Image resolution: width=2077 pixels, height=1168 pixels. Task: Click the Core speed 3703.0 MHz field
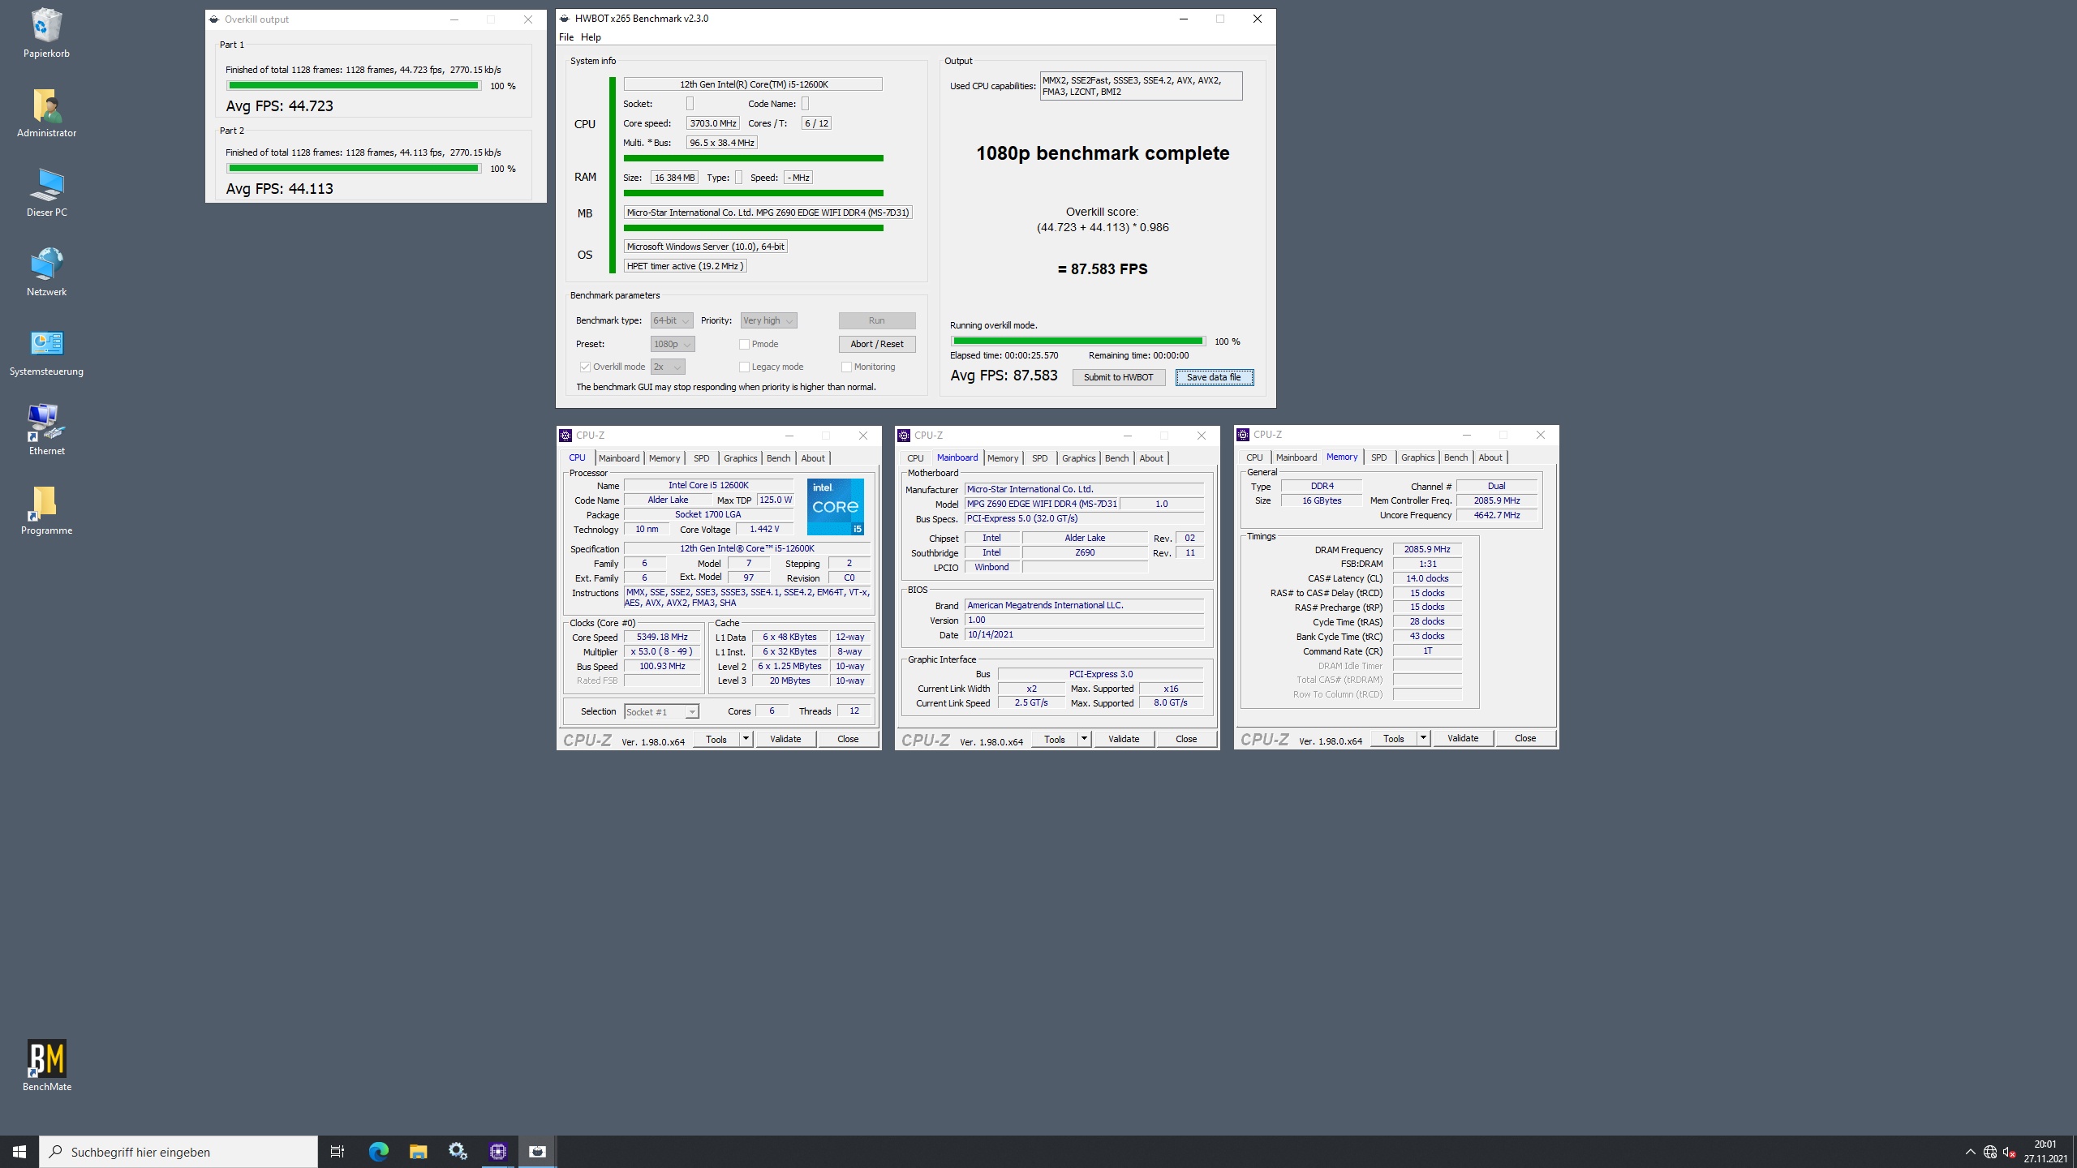click(713, 123)
